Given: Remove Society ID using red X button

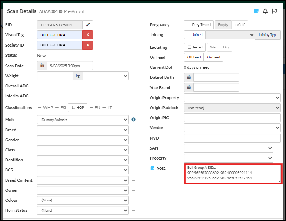Looking at the screenshot, I should click(x=88, y=45).
